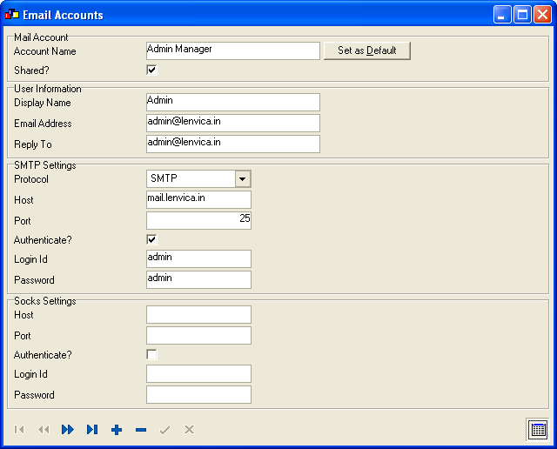Click the Set as Default button
557x449 pixels.
(x=367, y=50)
